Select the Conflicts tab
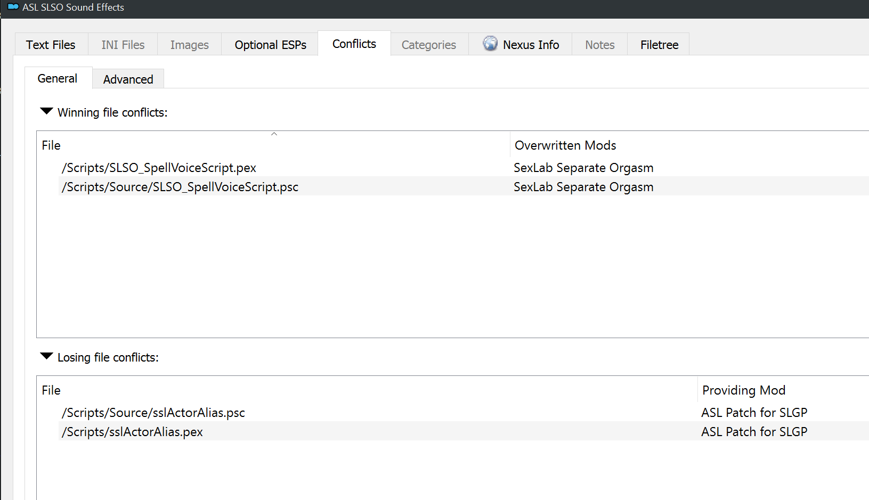869x500 pixels. [354, 44]
